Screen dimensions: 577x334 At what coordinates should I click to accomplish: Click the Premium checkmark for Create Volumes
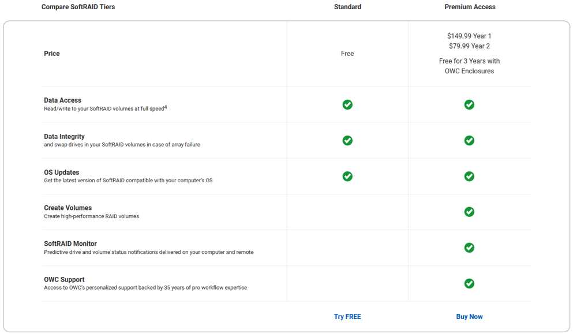click(469, 212)
